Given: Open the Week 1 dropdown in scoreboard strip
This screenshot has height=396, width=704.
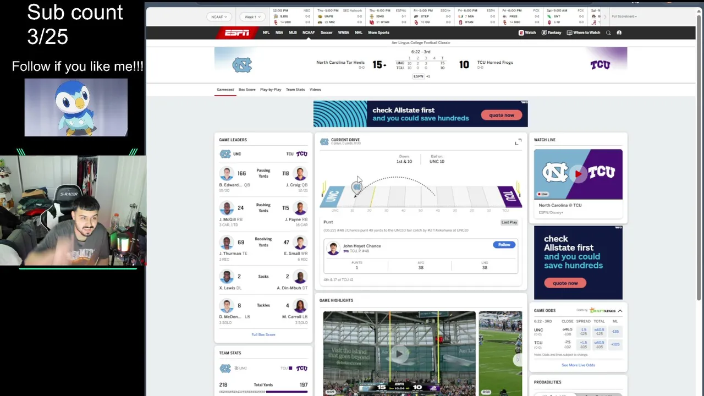Looking at the screenshot, I should pos(251,17).
